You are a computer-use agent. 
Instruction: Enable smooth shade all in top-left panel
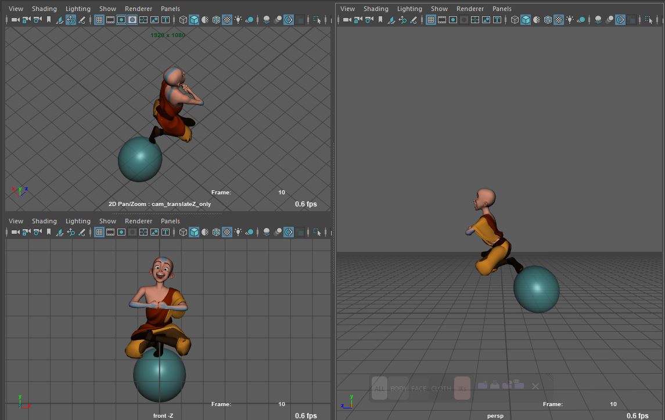point(194,20)
